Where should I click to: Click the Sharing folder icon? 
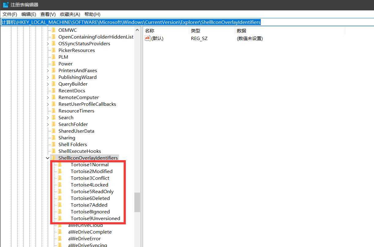click(54, 138)
